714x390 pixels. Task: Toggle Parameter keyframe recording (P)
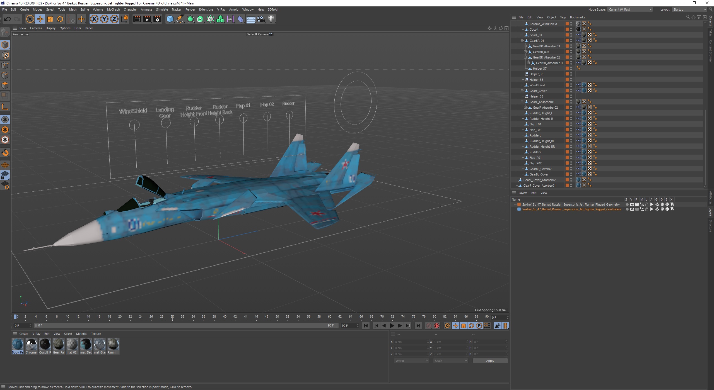479,325
